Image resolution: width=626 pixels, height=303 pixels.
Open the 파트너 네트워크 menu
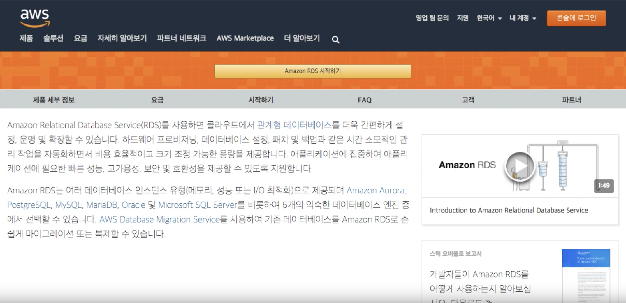click(182, 38)
